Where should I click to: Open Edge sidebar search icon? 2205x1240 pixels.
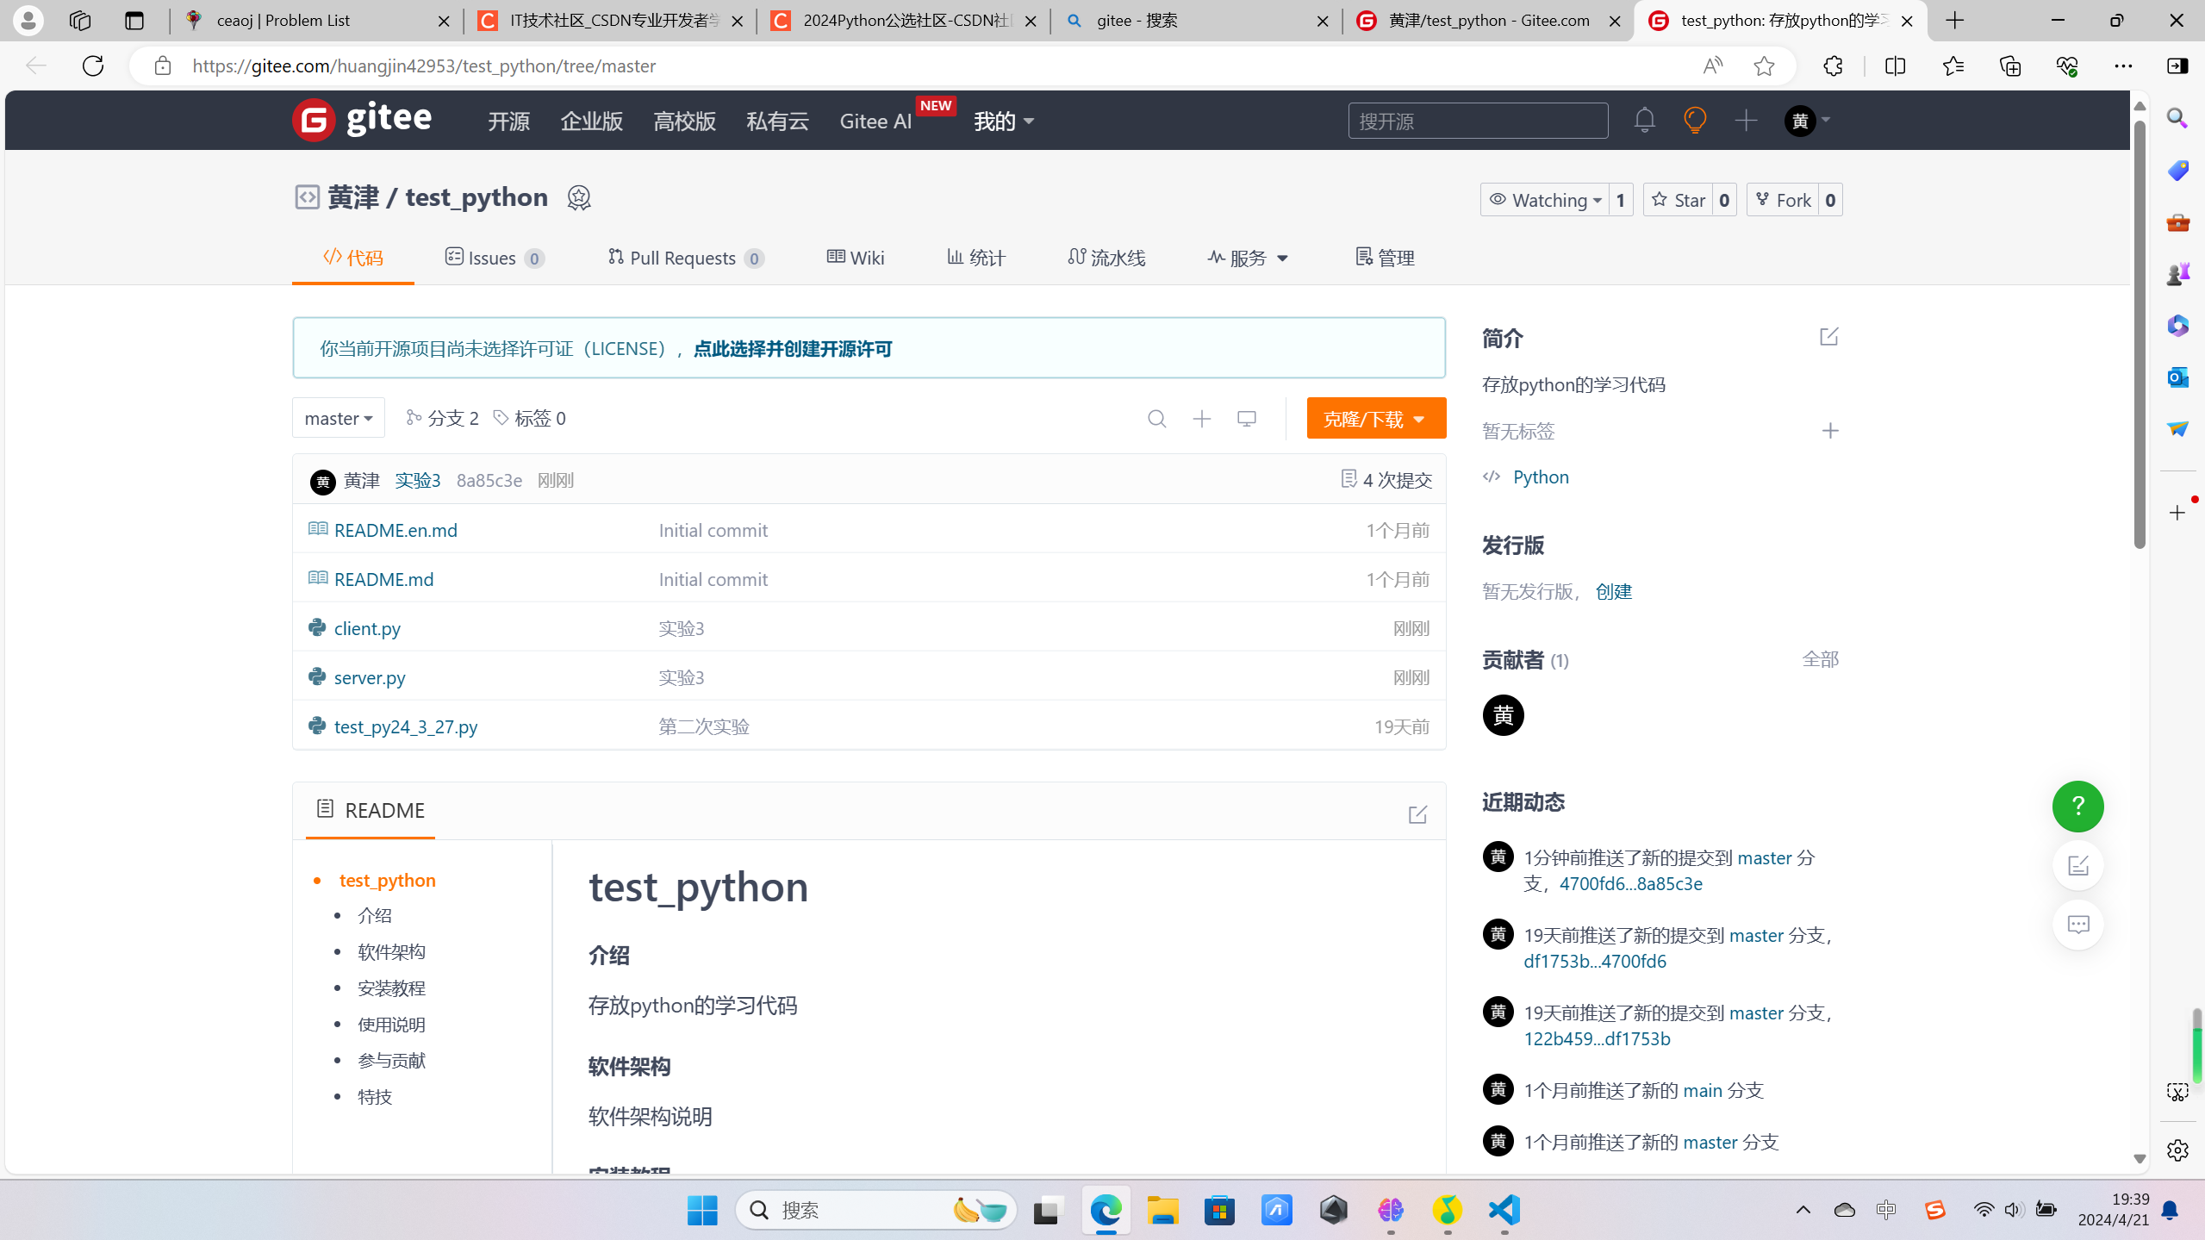(2177, 118)
